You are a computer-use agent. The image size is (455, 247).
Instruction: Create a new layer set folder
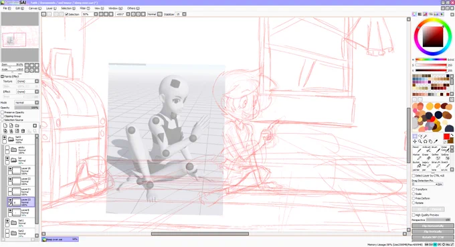[x=17, y=126]
